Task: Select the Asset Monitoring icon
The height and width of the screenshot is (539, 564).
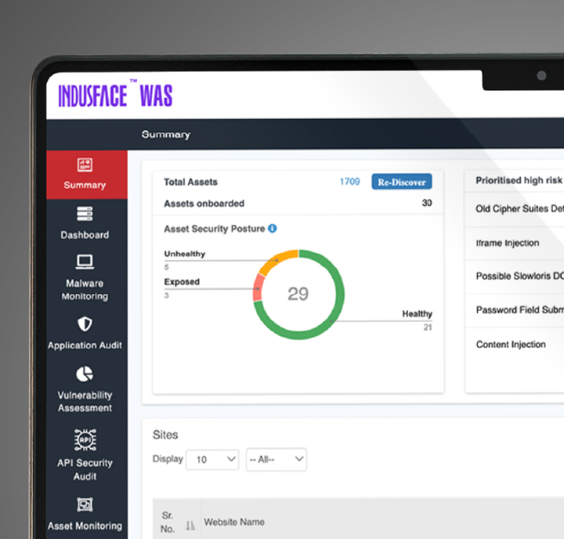Action: (85, 505)
